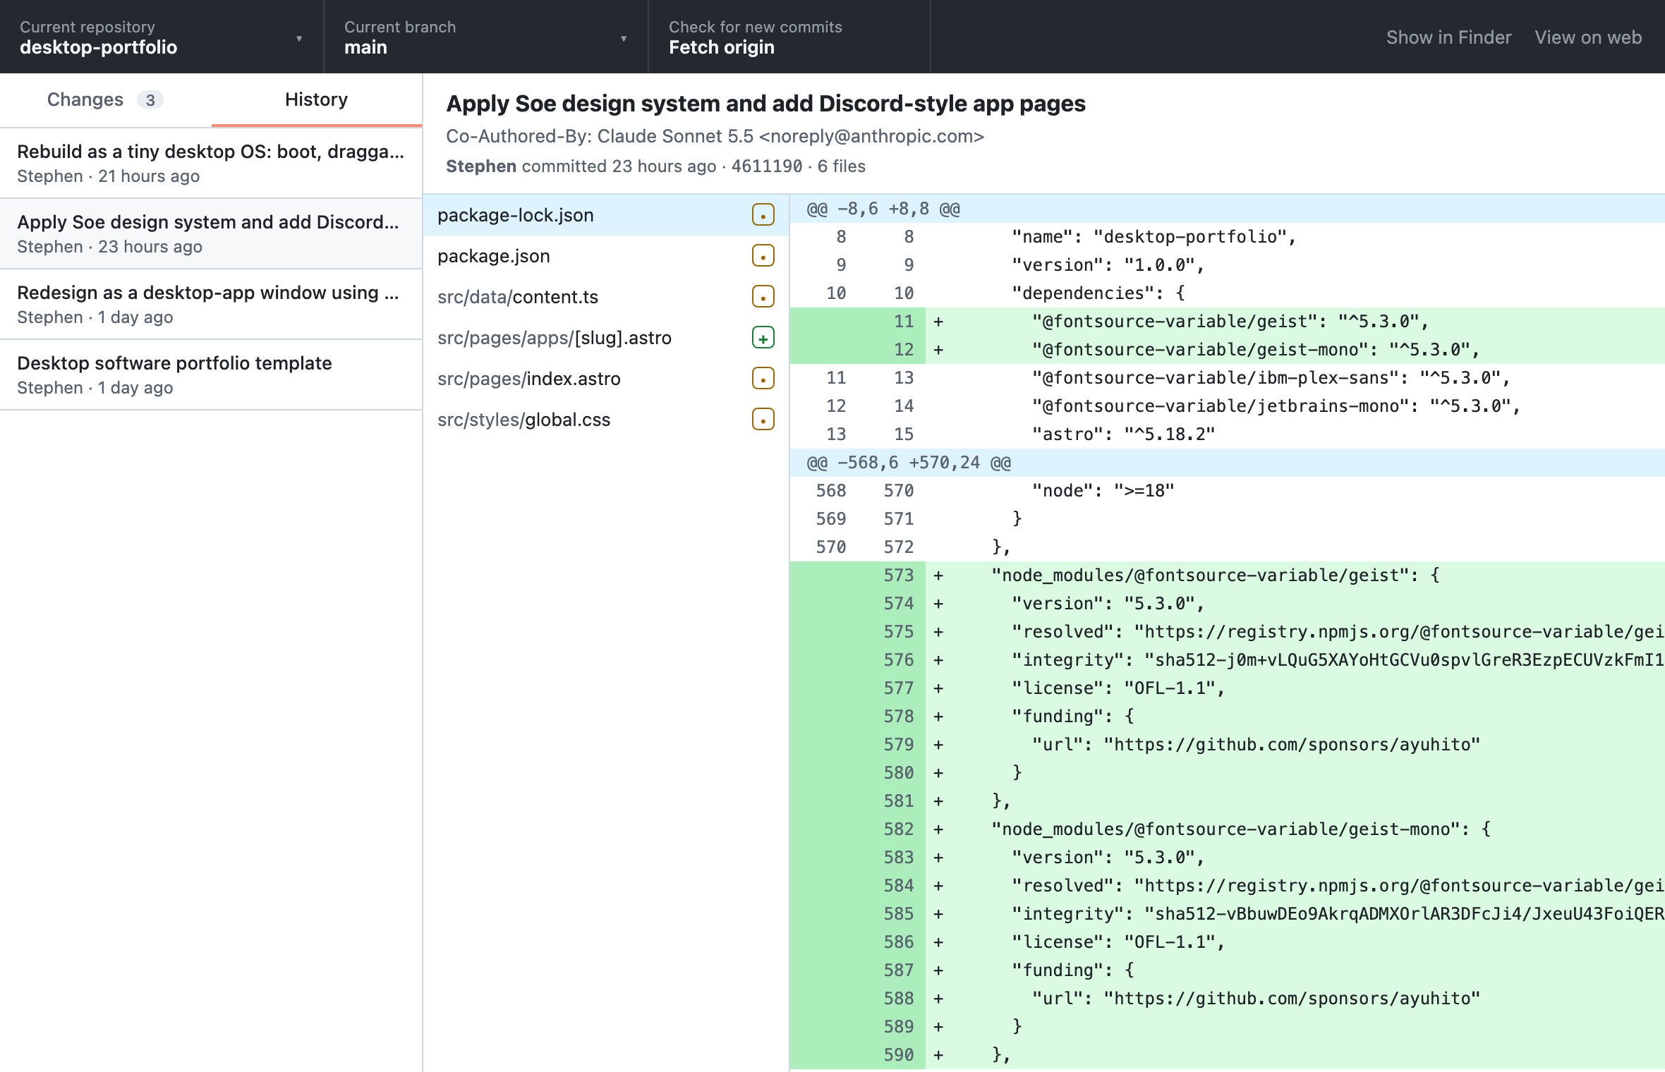Select the 'Desktop software portfolio template' commit
Screen dimensions: 1665x1072
(211, 374)
